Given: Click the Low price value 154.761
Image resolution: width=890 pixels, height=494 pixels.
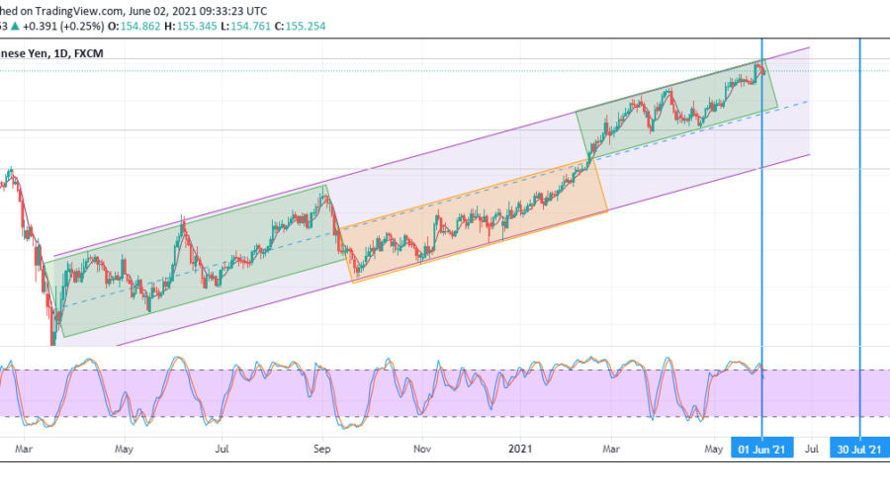Looking at the screenshot, I should click(250, 26).
